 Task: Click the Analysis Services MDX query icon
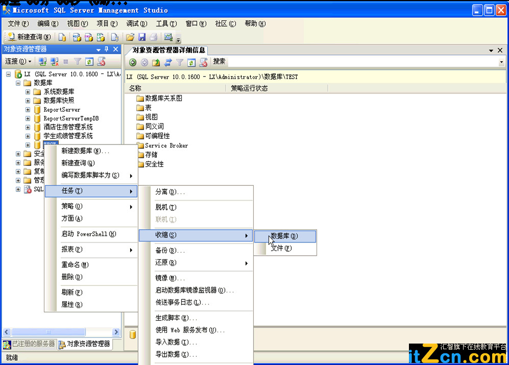[x=77, y=37]
